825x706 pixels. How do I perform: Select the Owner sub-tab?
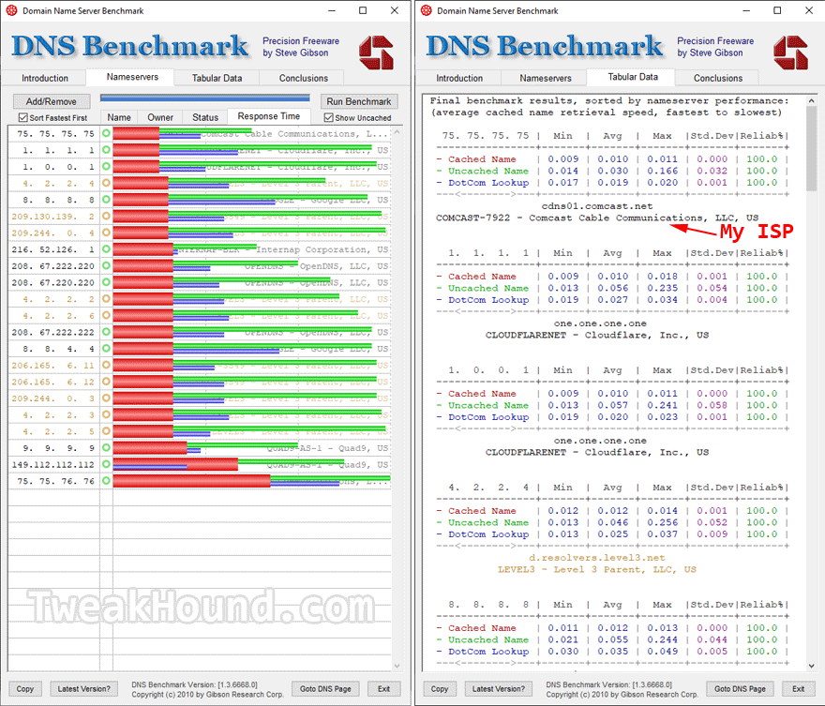pos(160,118)
